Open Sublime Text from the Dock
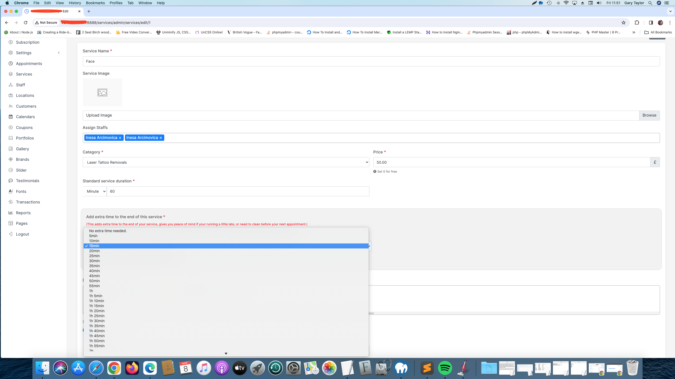The image size is (675, 379). click(x=427, y=368)
